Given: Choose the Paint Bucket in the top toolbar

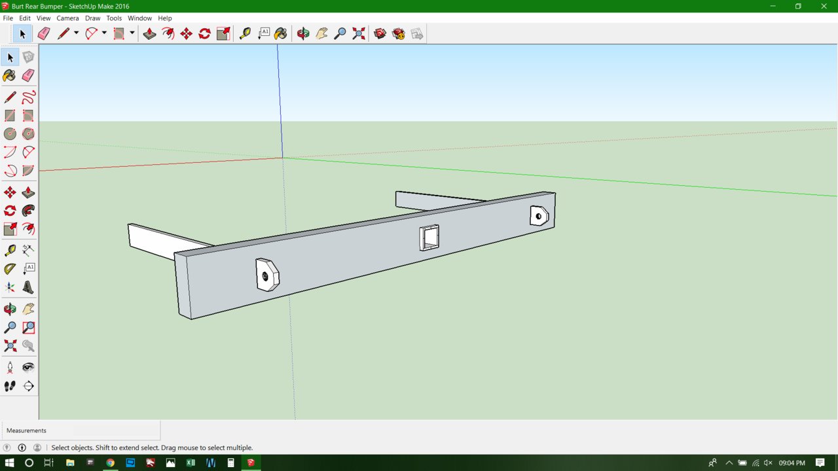Looking at the screenshot, I should point(281,33).
